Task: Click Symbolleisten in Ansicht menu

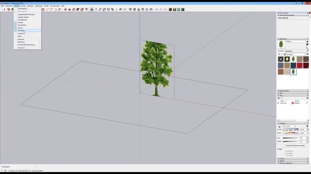Action: coord(27,9)
